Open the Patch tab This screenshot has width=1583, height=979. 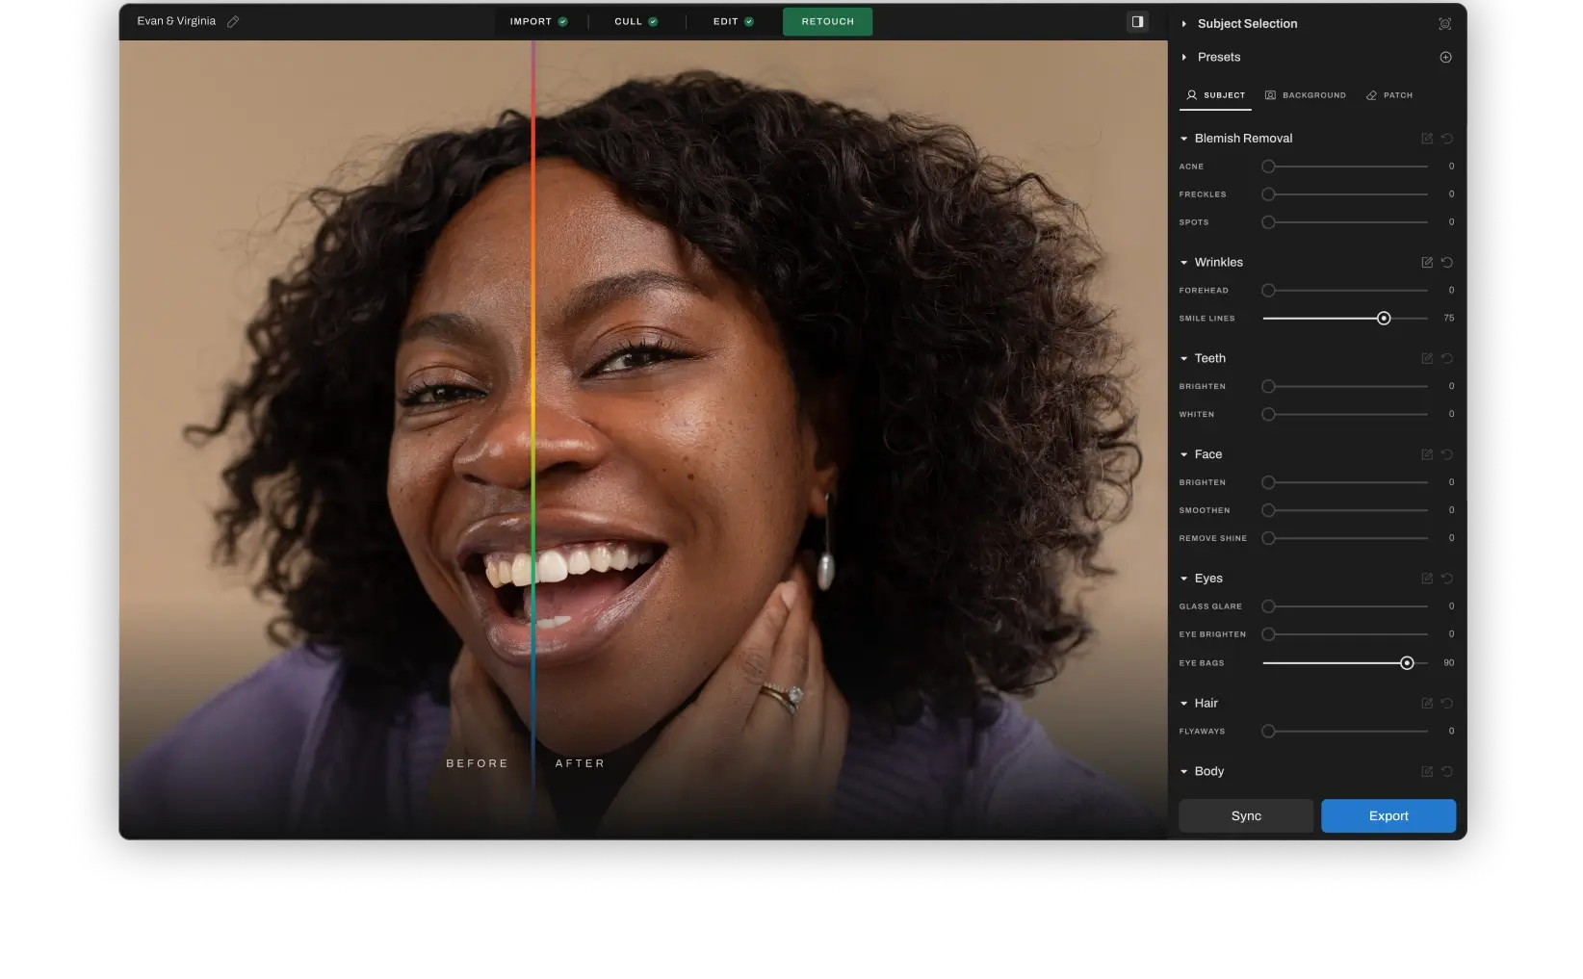pyautogui.click(x=1389, y=95)
